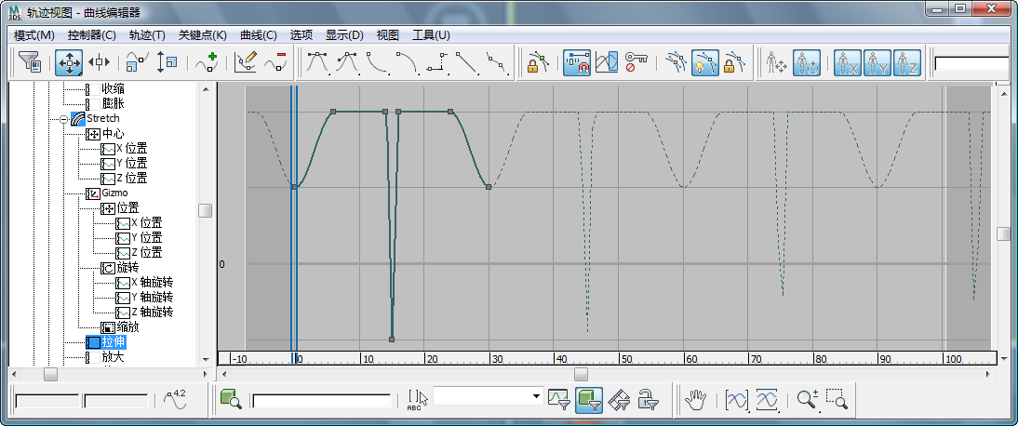This screenshot has width=1018, height=426.
Task: Open the 模式(M) menu
Action: pyautogui.click(x=34, y=35)
